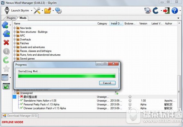Launch Skyrim from the toolbar
This screenshot has height=127, width=183.
click(x=17, y=11)
